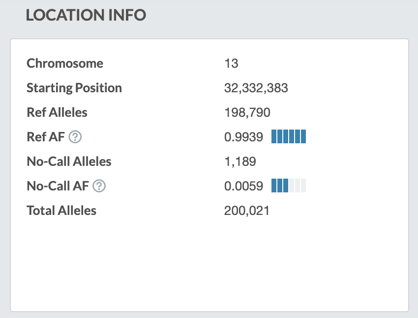This screenshot has width=418, height=318.
Task: Click the Ref Alleles count 198,790
Action: pos(247,113)
